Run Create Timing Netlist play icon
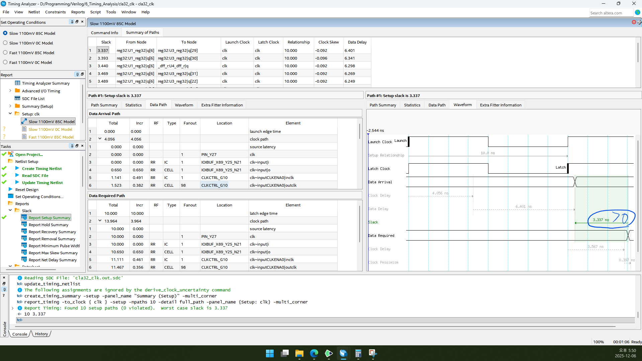The image size is (642, 361). 17,169
